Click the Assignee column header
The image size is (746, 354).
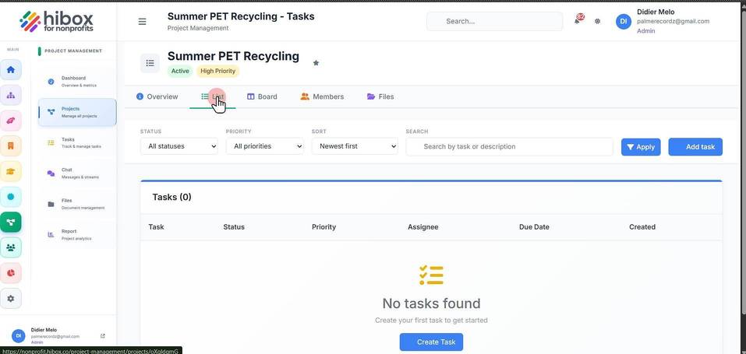423,227
